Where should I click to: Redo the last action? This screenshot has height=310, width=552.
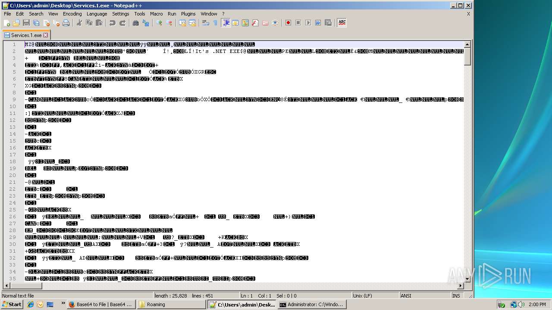122,23
